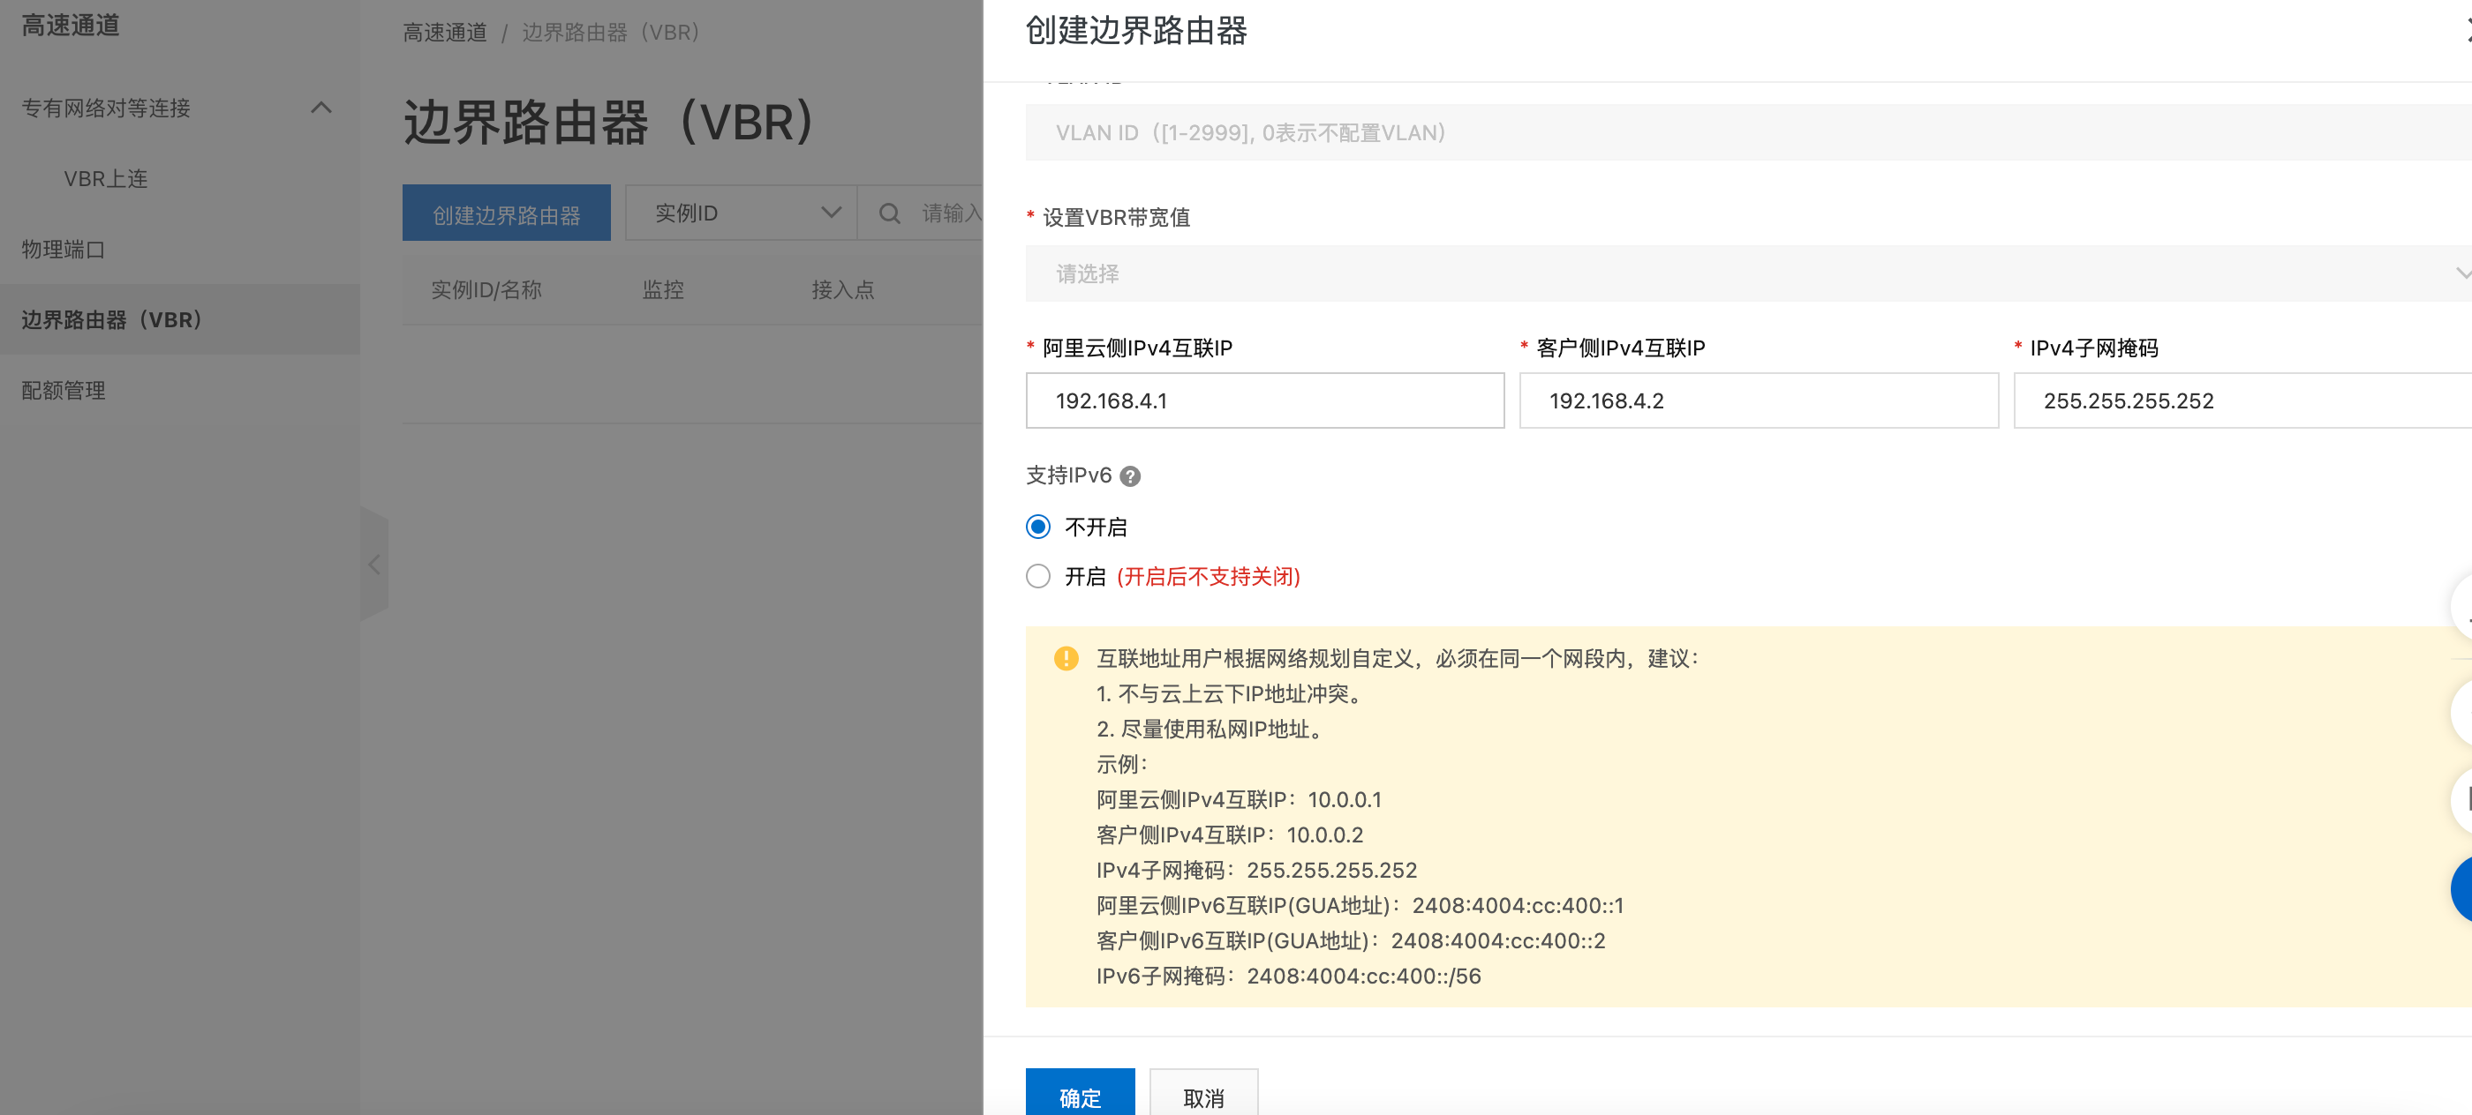Click the VLAN ID input field
Image resolution: width=2472 pixels, height=1115 pixels.
[1748, 132]
